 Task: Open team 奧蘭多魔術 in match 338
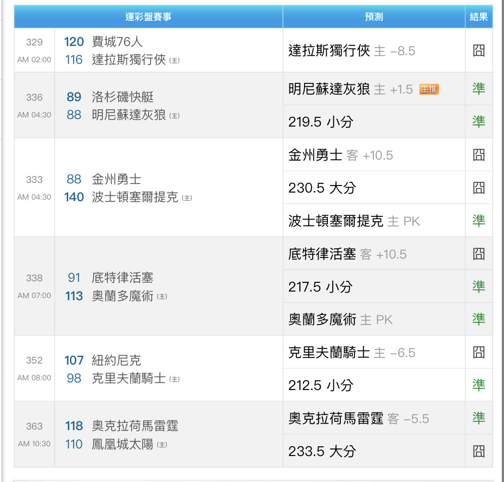pyautogui.click(x=123, y=296)
